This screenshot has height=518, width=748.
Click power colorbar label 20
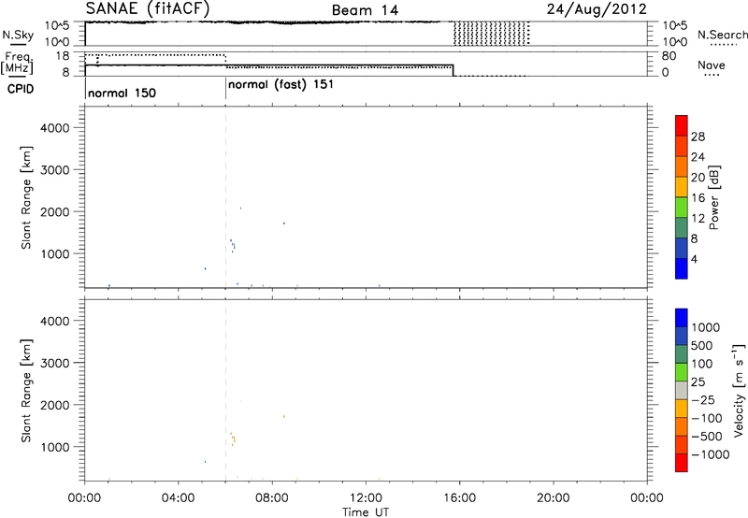coord(698,178)
